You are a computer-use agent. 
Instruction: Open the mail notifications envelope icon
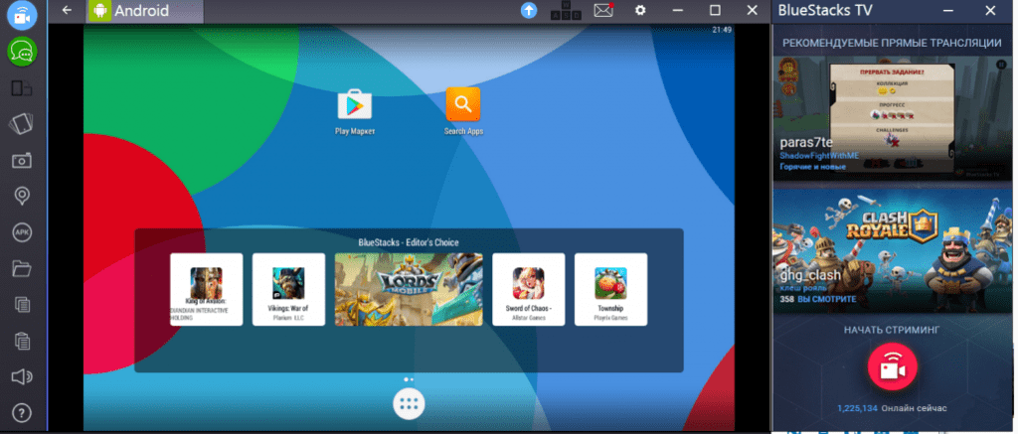[602, 10]
